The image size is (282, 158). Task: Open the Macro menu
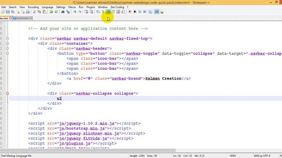[72, 7]
